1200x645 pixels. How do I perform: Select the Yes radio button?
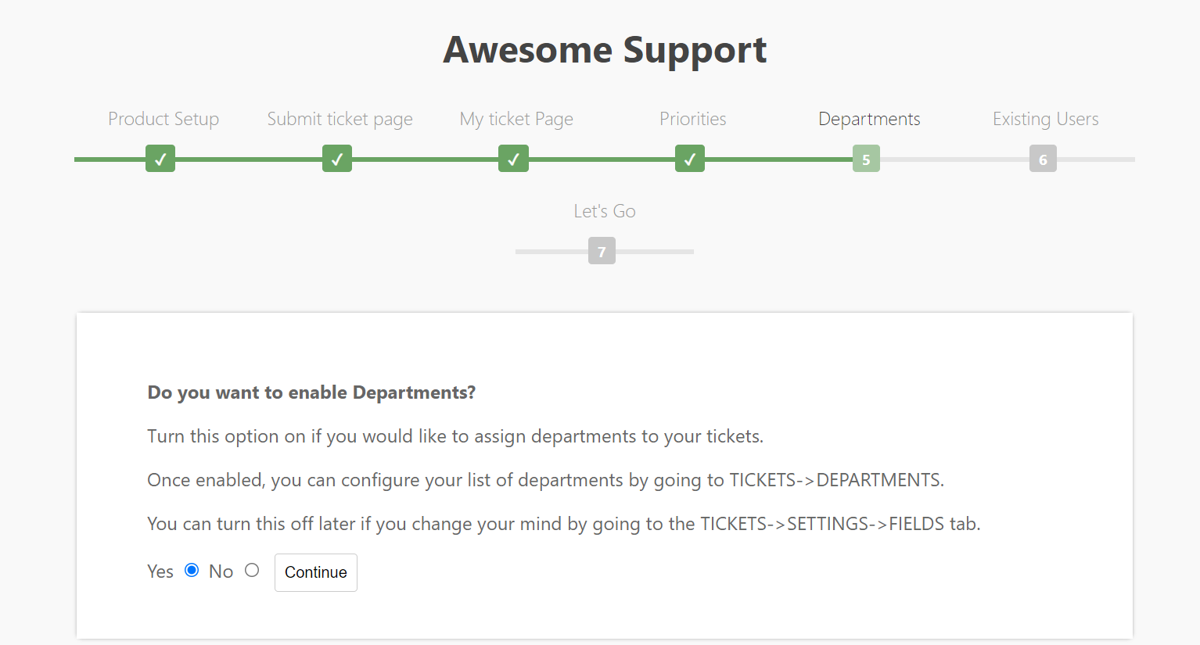pos(192,570)
